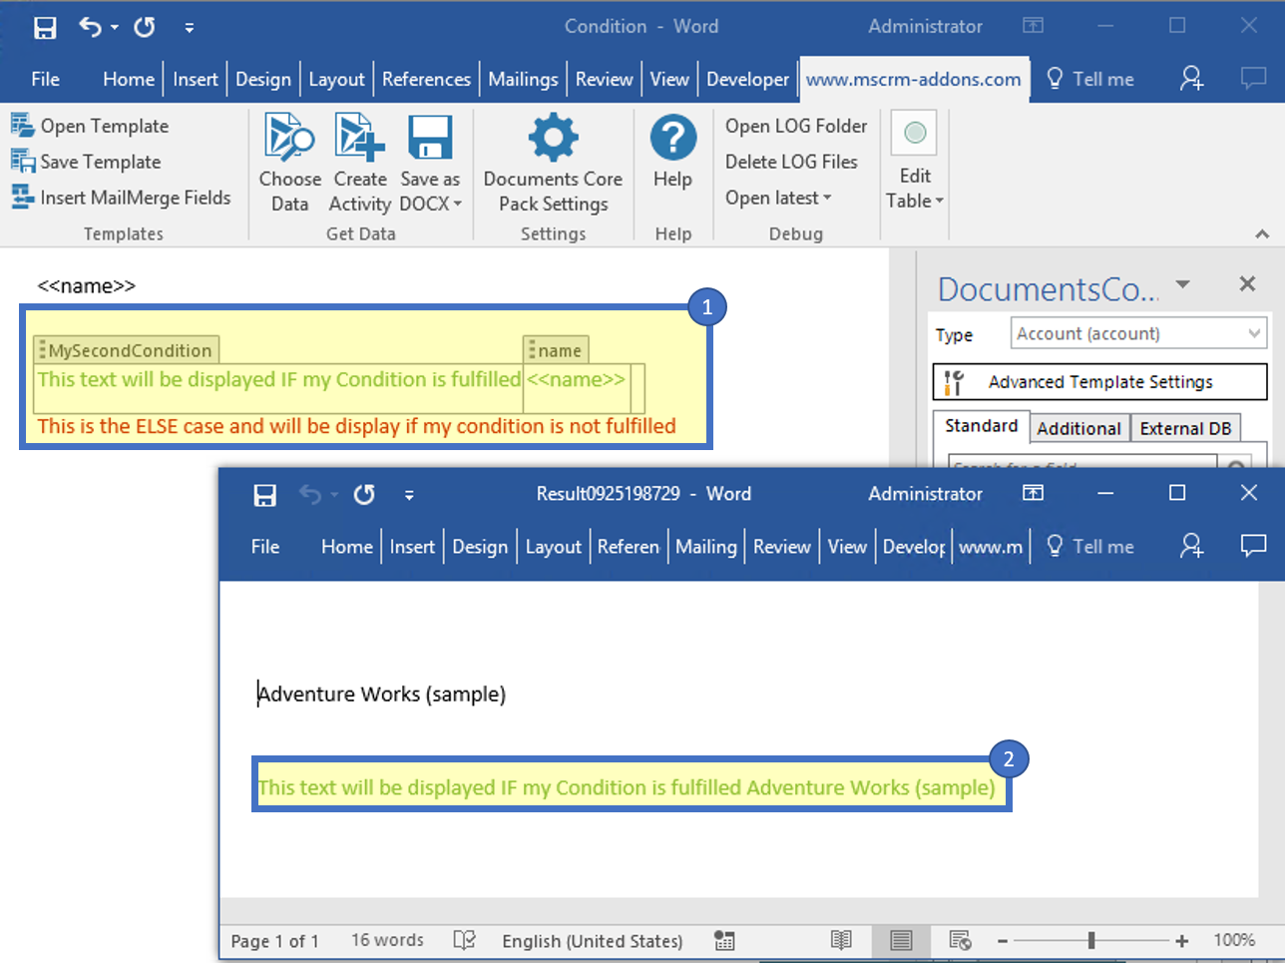Select Print Layout view in status bar
The width and height of the screenshot is (1285, 963).
[x=901, y=940]
